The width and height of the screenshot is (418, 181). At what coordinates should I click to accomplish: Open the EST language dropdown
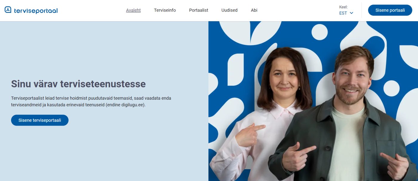346,13
